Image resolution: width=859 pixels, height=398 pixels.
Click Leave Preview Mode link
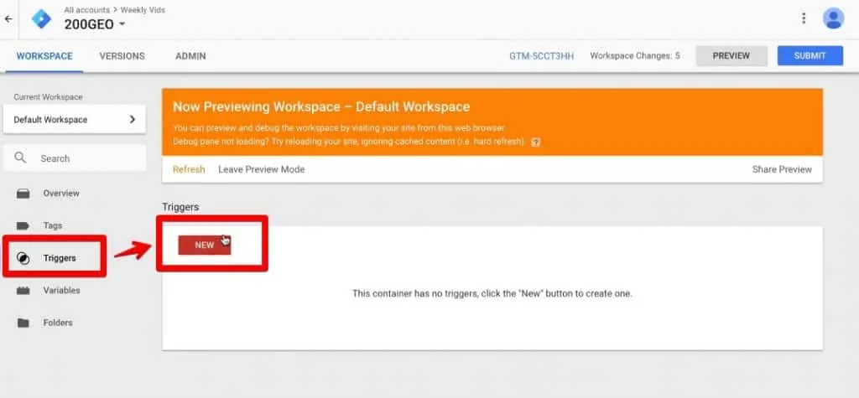pos(262,169)
